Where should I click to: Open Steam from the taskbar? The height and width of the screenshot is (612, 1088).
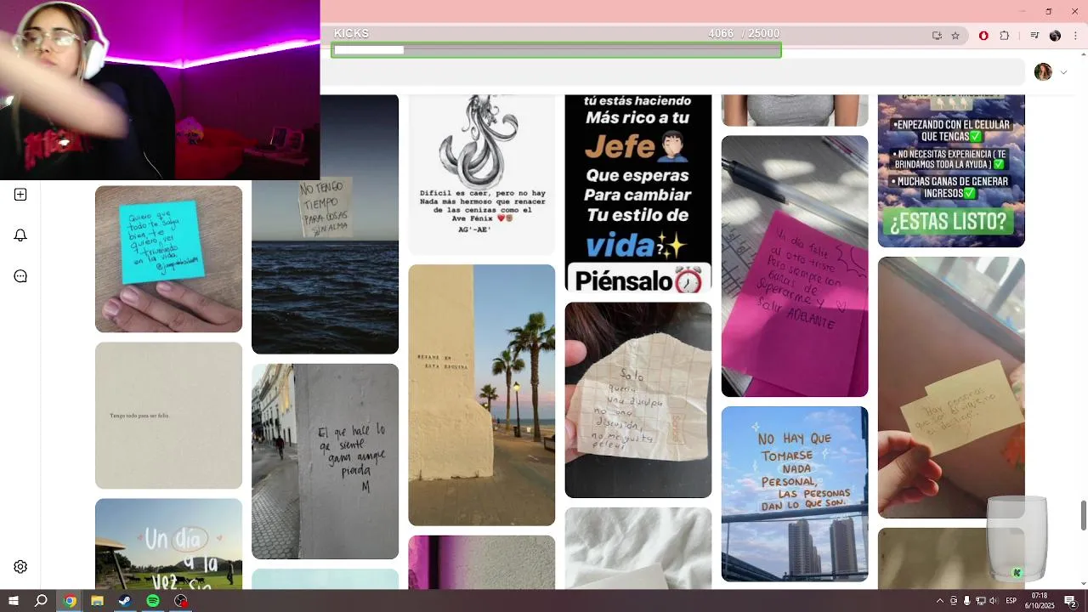click(125, 601)
